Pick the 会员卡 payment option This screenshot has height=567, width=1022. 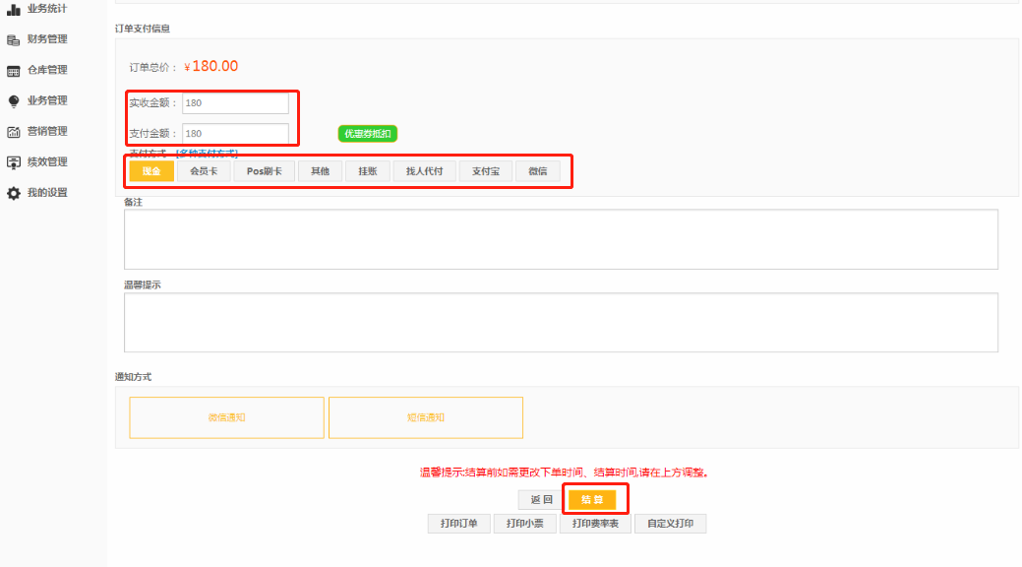coord(204,171)
